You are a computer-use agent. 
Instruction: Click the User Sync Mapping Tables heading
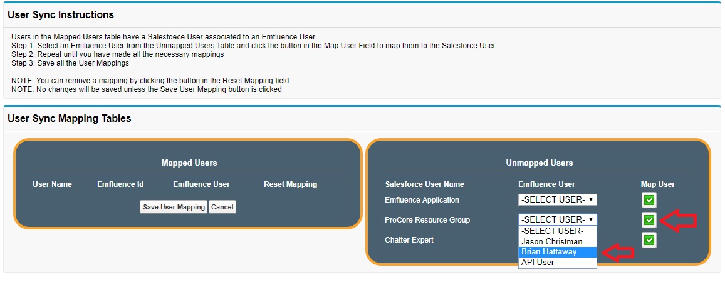point(70,119)
